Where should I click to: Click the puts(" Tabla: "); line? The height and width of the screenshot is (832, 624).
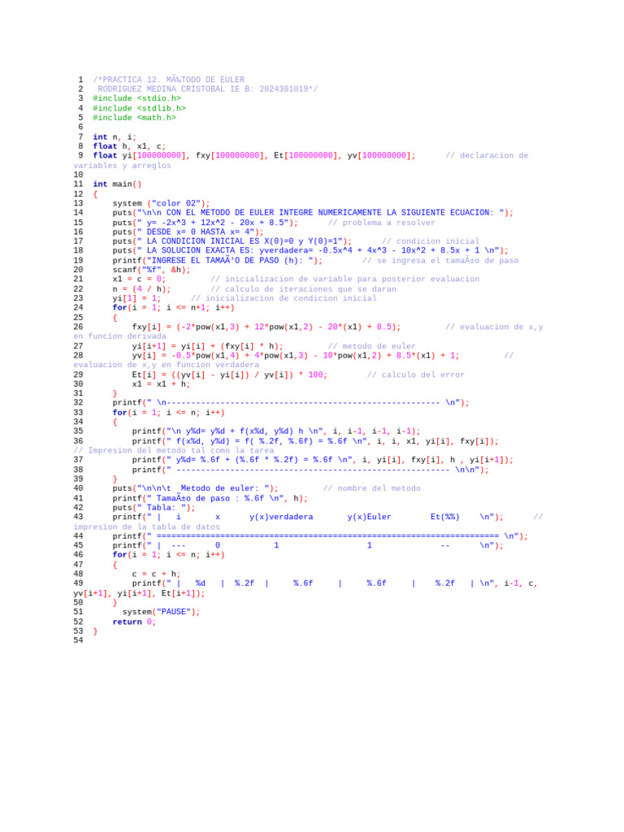tap(154, 508)
